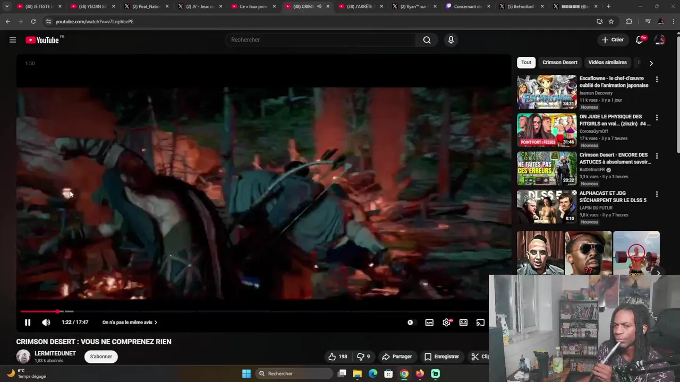Viewport: 680px width, 382px height.
Task: Toggle the autoplay switch in player
Action: pyautogui.click(x=410, y=322)
